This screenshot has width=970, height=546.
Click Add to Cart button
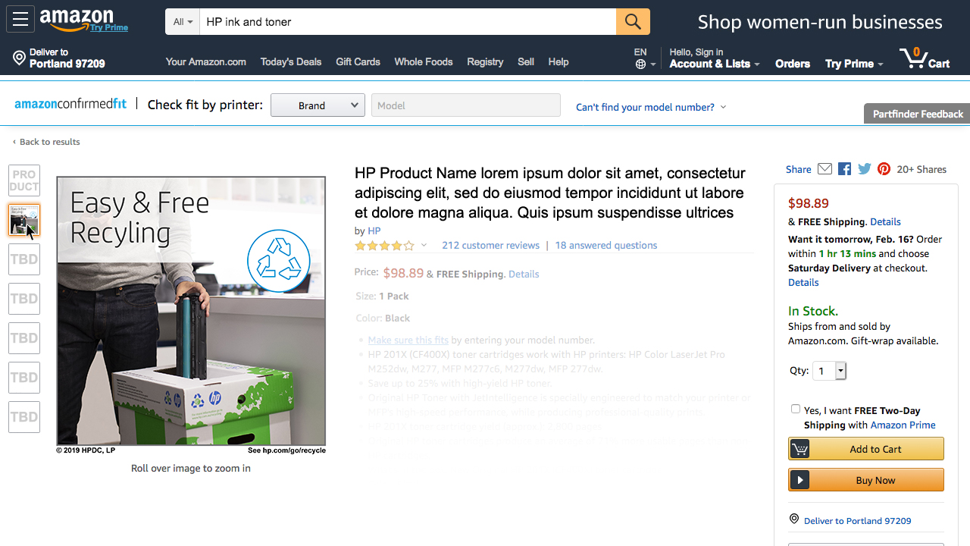pyautogui.click(x=866, y=449)
